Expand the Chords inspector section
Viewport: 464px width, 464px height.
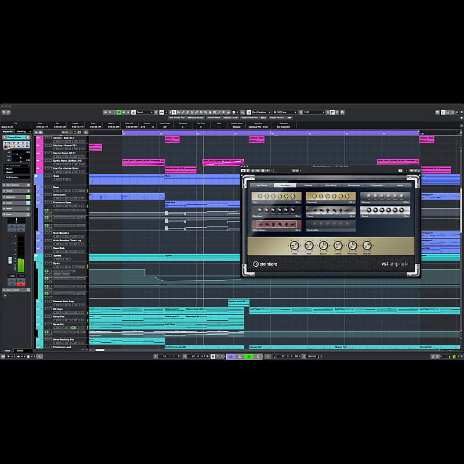tap(16, 191)
